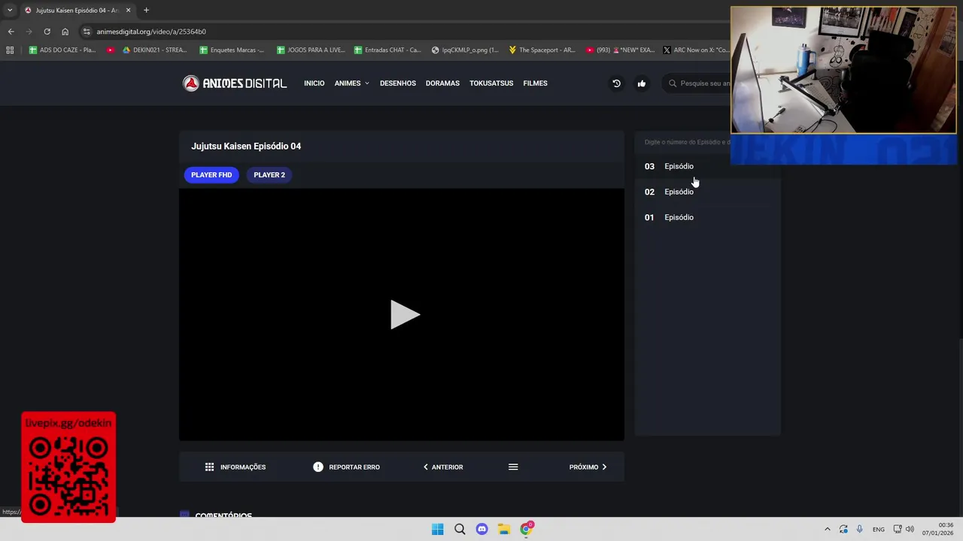This screenshot has width=963, height=541.
Task: Click the Informações grid icon
Action: [210, 467]
